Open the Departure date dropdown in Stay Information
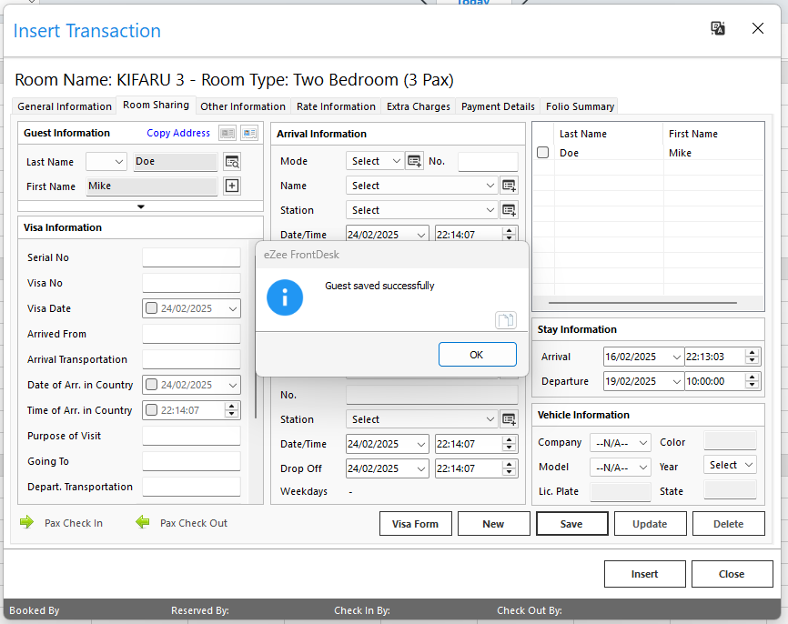The image size is (788, 624). pos(674,382)
